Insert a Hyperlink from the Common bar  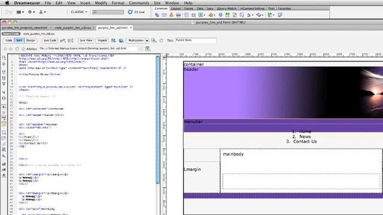157,15
